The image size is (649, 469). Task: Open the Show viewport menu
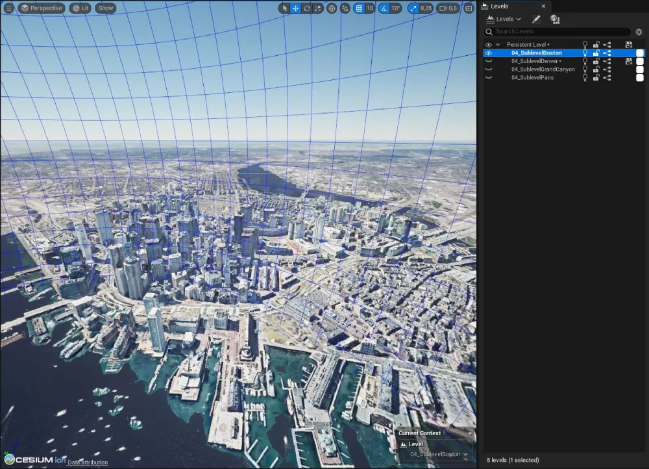click(x=105, y=8)
